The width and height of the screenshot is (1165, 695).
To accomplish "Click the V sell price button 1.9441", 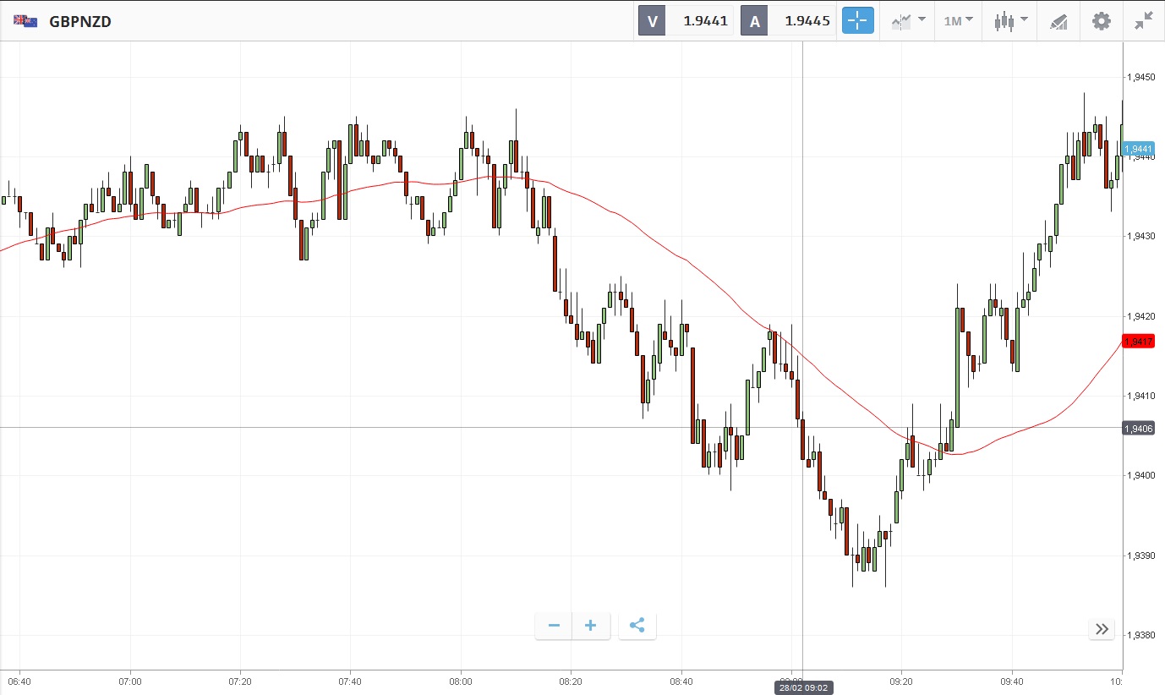I will tap(686, 21).
